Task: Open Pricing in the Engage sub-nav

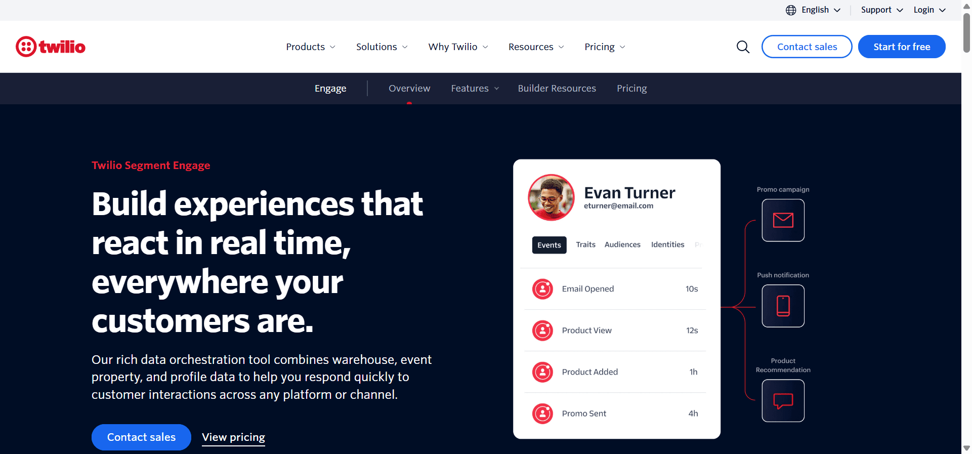Action: 631,89
